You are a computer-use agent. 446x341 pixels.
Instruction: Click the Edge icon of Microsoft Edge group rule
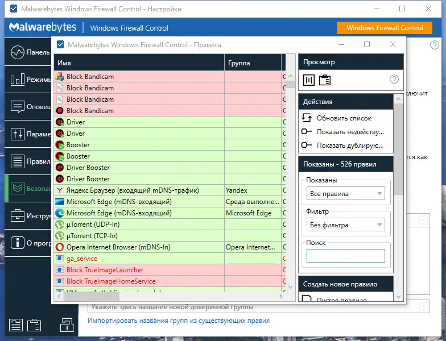tap(59, 213)
